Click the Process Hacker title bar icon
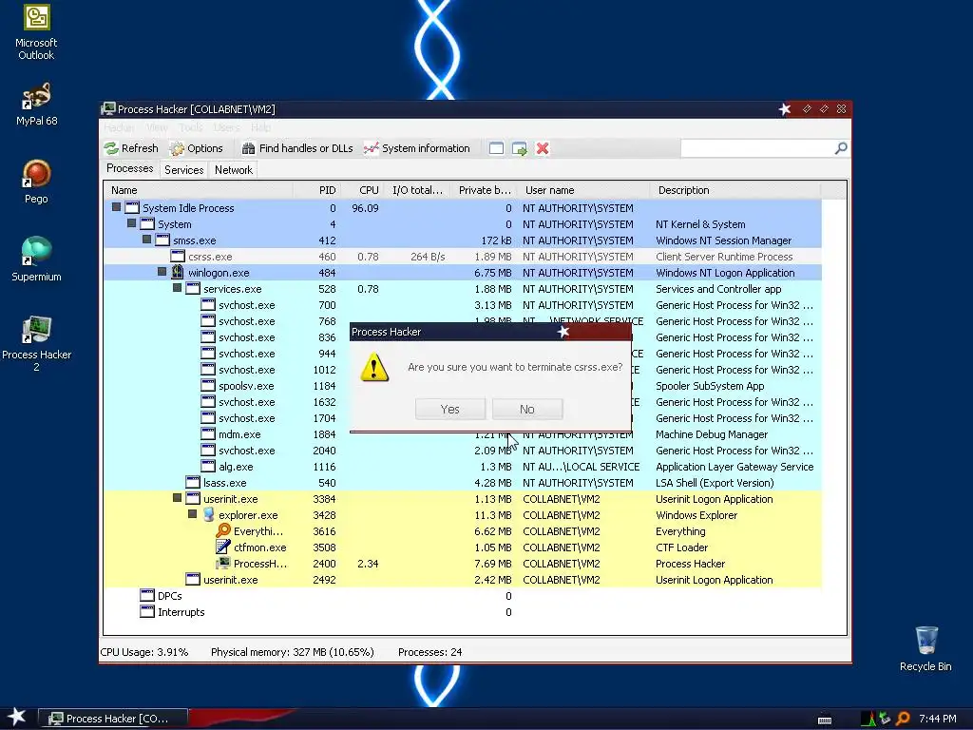Screen dimensions: 973x730 [x=108, y=109]
